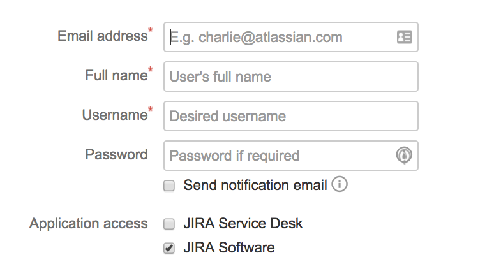Click the JIRA Software label text
The width and height of the screenshot is (494, 278).
pyautogui.click(x=229, y=247)
